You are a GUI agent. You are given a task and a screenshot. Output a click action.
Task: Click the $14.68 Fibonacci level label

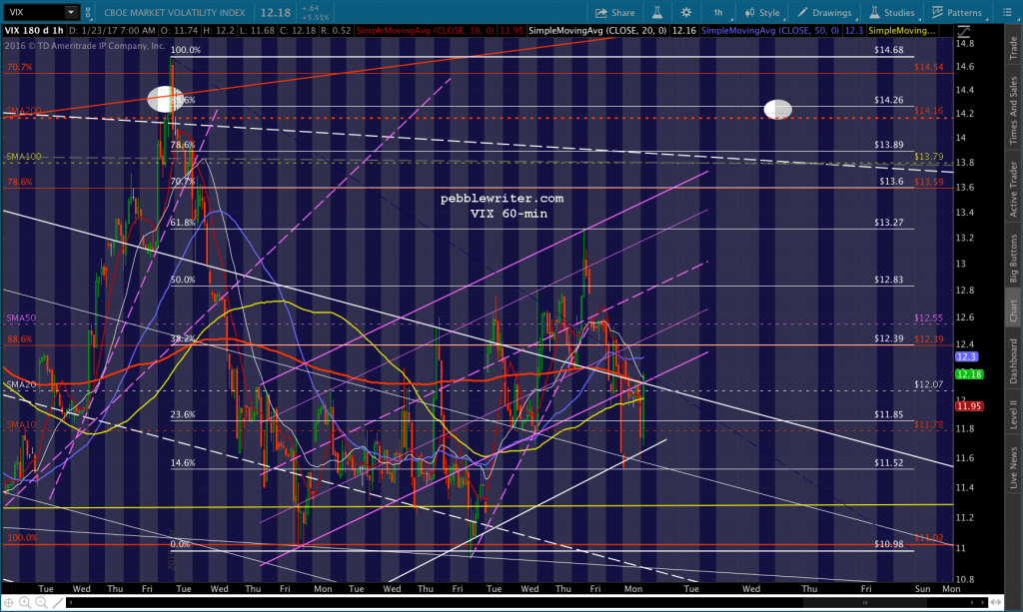pos(888,50)
